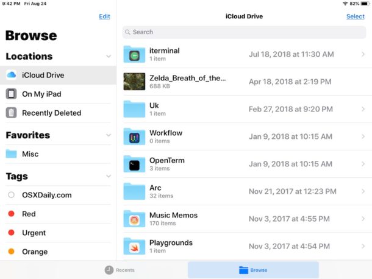Switch to the Recents tab
Viewport: 372px width, 279px height.
(120, 270)
